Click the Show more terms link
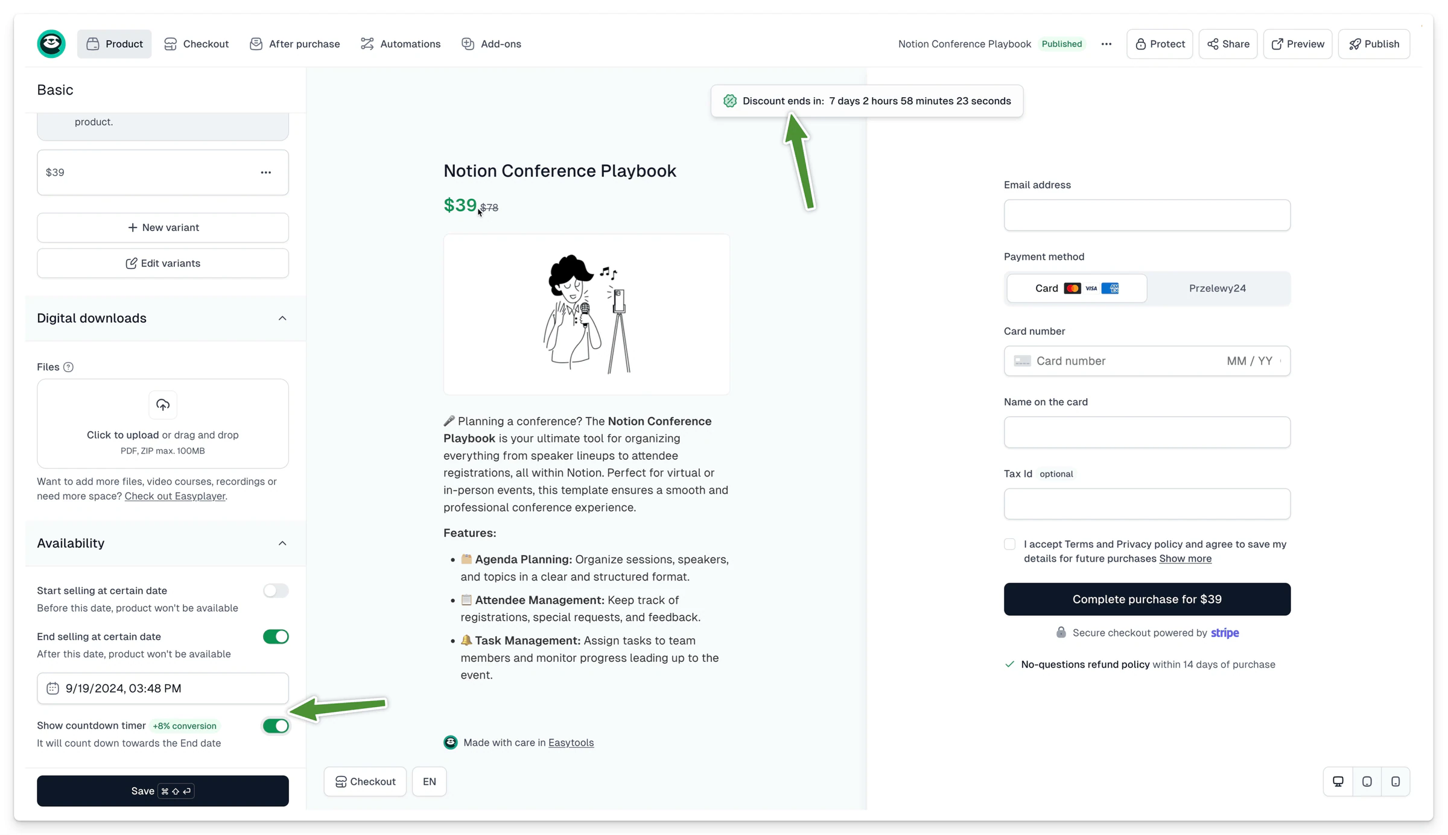Viewport: 1448px width, 835px height. coord(1185,559)
